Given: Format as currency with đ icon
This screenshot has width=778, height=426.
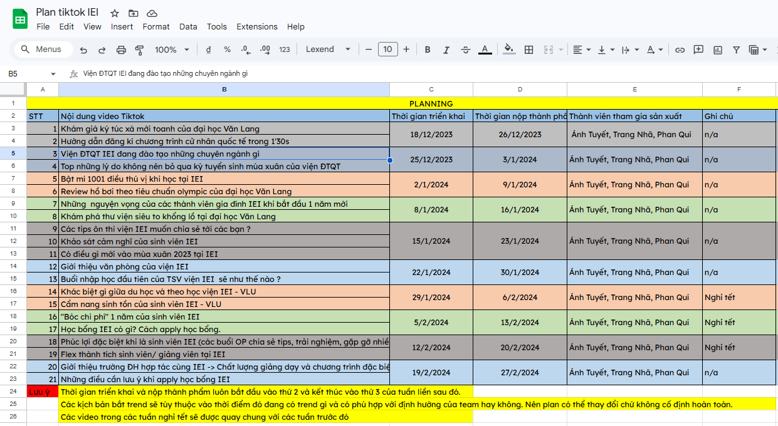Looking at the screenshot, I should coord(208,49).
